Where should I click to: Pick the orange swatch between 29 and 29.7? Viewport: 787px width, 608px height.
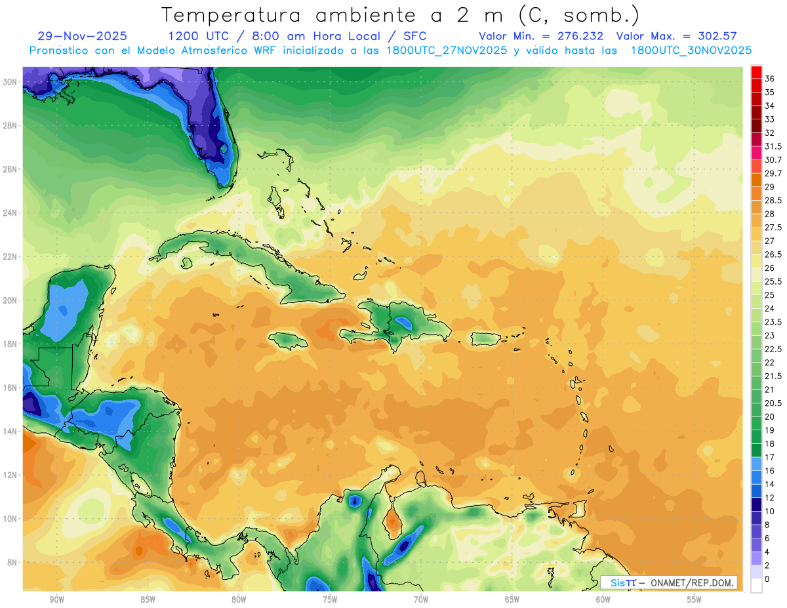pos(756,180)
